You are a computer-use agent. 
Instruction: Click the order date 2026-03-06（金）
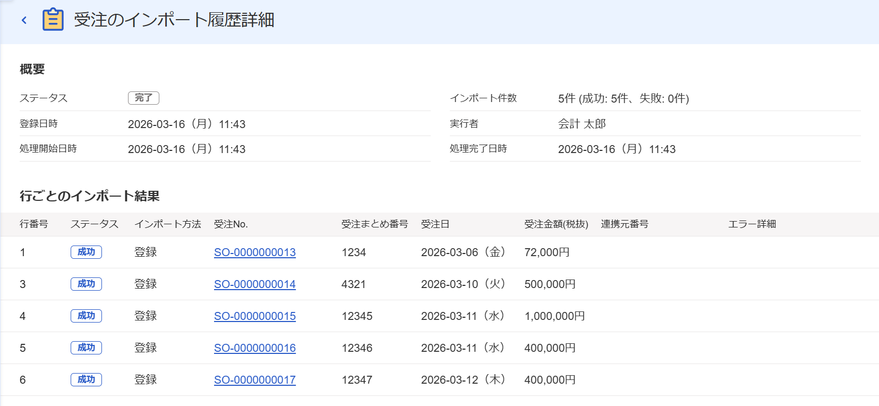click(x=463, y=252)
